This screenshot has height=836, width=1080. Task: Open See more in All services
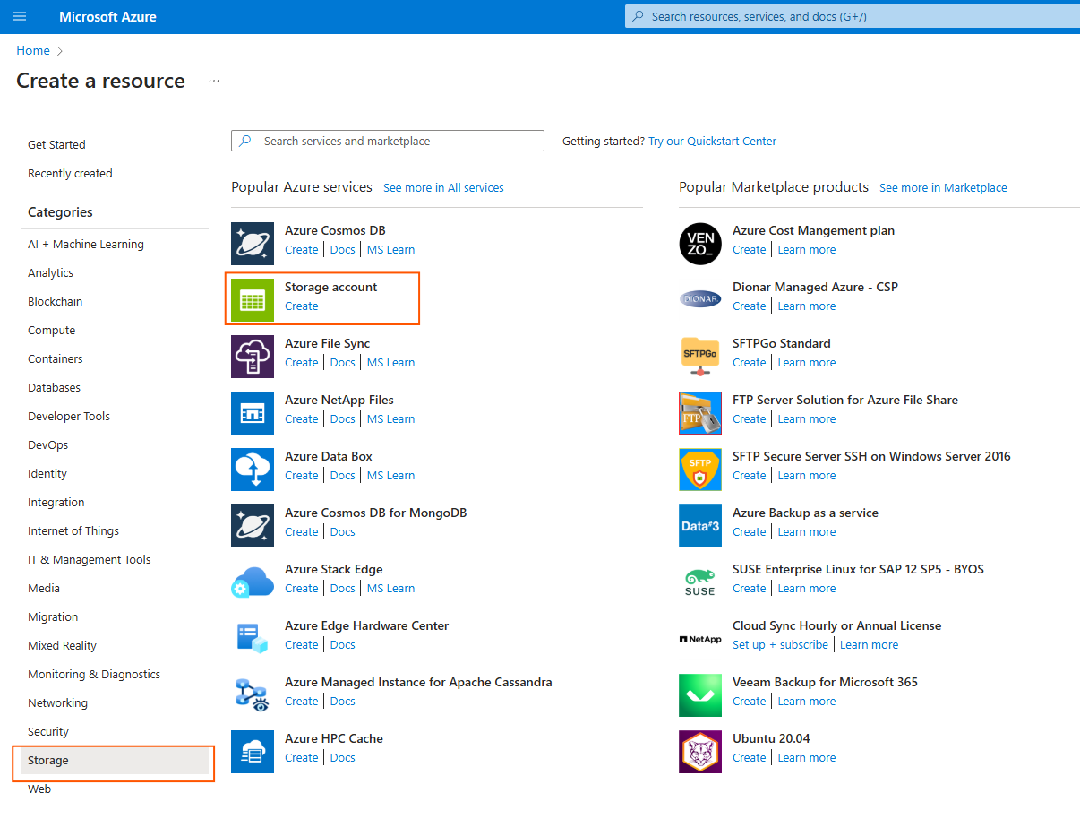click(443, 188)
